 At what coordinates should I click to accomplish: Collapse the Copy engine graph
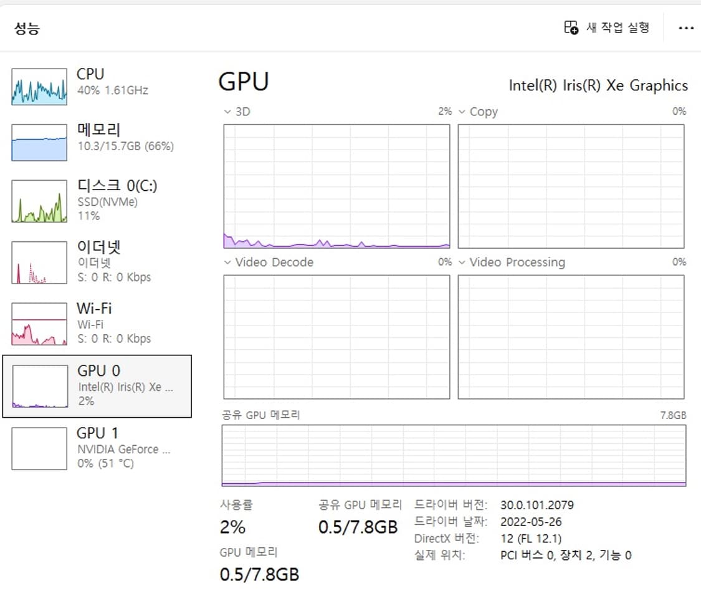pos(461,112)
